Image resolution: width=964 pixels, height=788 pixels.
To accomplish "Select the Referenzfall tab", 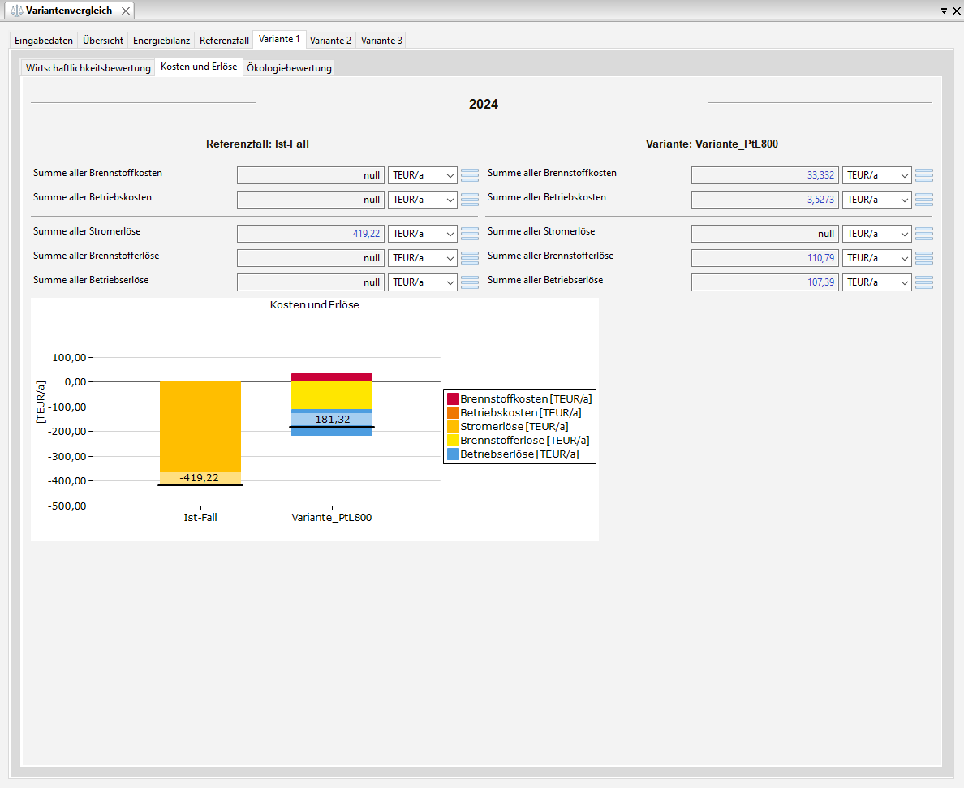I will (224, 41).
